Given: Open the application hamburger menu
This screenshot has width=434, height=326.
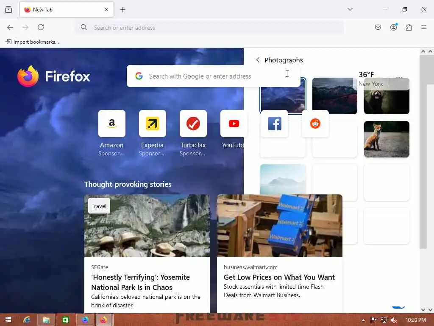Looking at the screenshot, I should click(x=424, y=27).
